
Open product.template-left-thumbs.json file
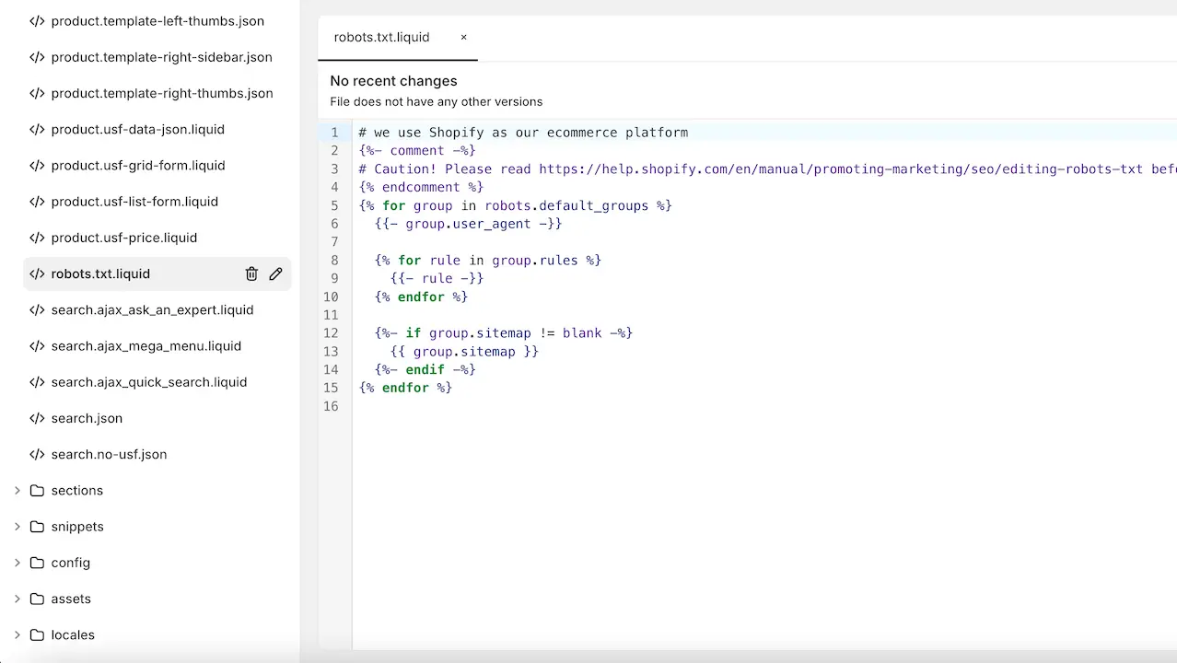157,20
